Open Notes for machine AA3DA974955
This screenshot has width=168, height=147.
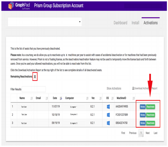pos(143,107)
